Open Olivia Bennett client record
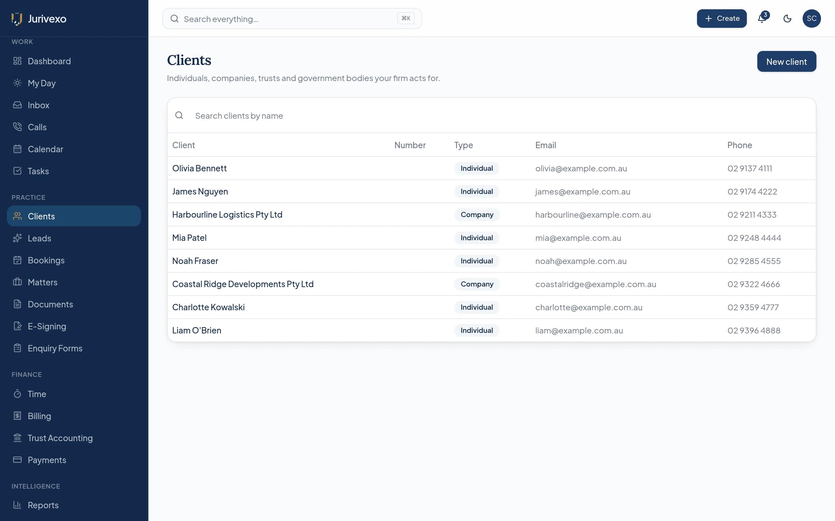This screenshot has width=835, height=521. (x=199, y=168)
